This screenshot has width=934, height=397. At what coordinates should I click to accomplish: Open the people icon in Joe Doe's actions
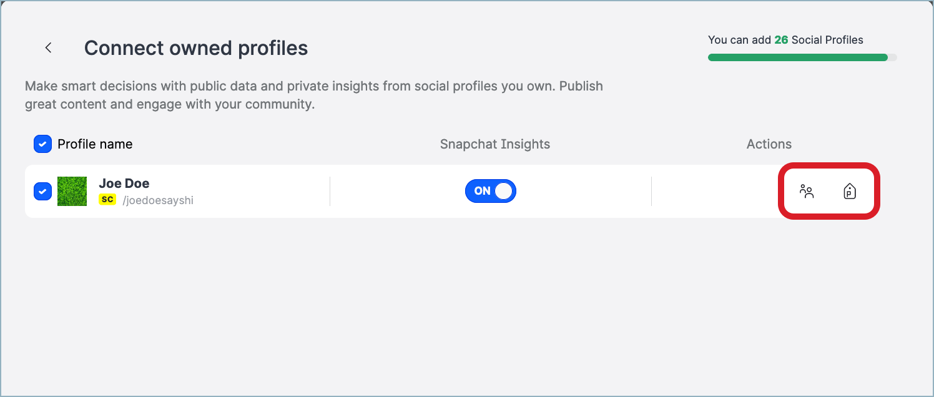click(807, 192)
